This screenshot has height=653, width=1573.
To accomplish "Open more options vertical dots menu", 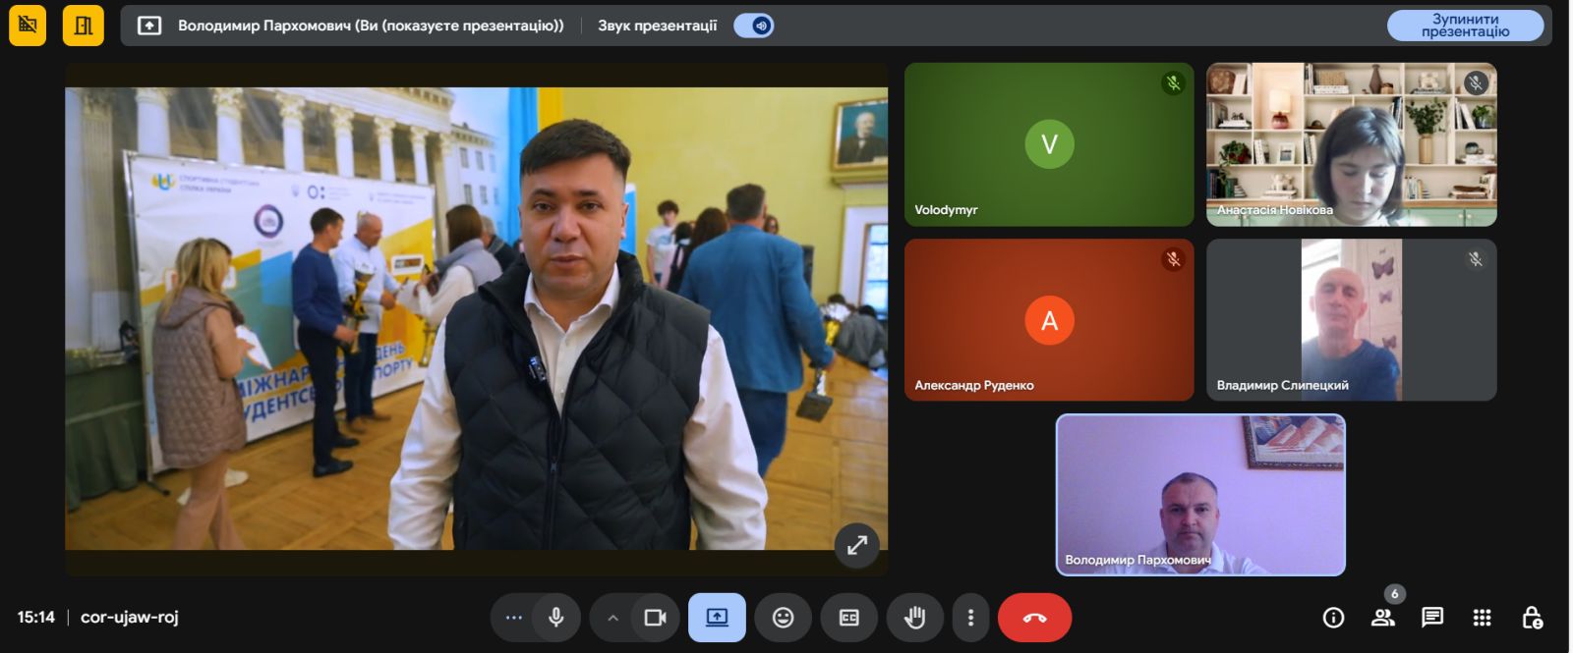I will pyautogui.click(x=970, y=618).
